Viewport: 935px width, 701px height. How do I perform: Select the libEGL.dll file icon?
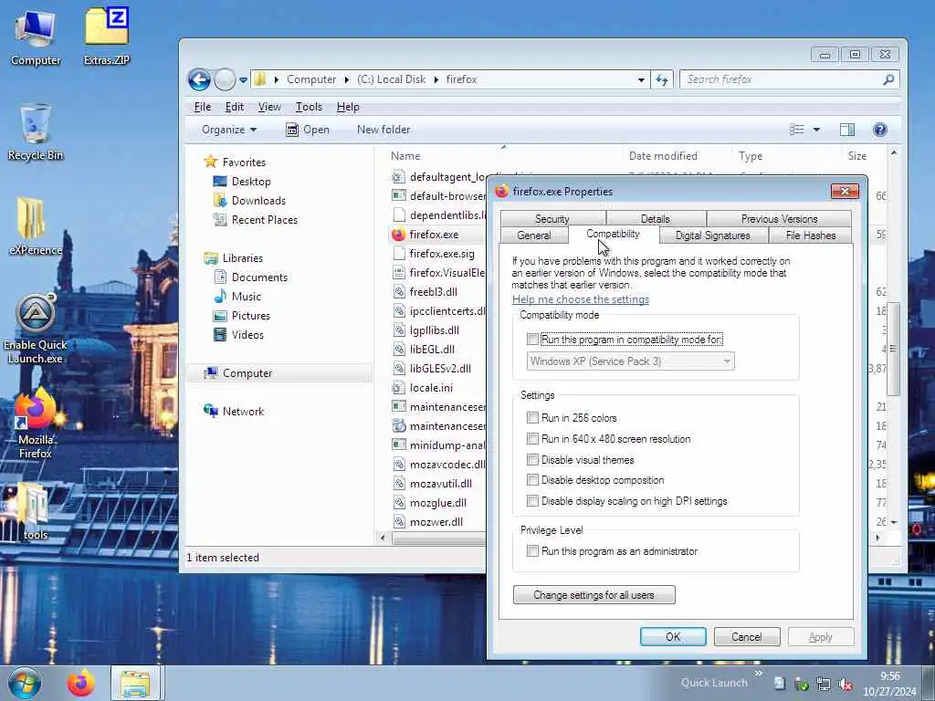coord(398,350)
